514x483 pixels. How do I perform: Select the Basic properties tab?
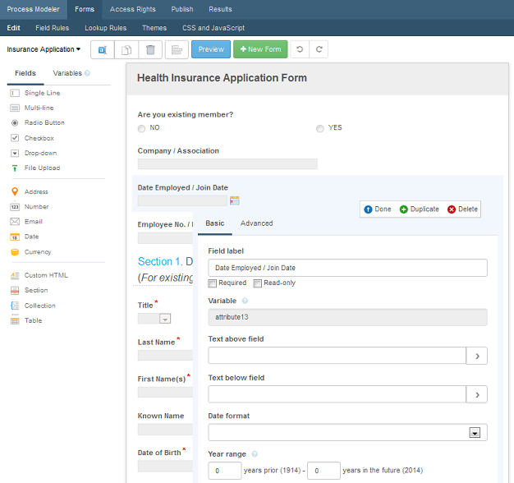click(215, 223)
